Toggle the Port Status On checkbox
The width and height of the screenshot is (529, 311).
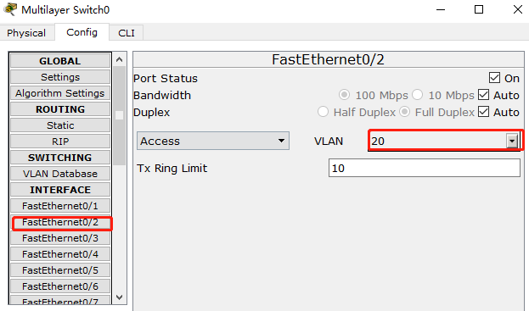point(494,78)
